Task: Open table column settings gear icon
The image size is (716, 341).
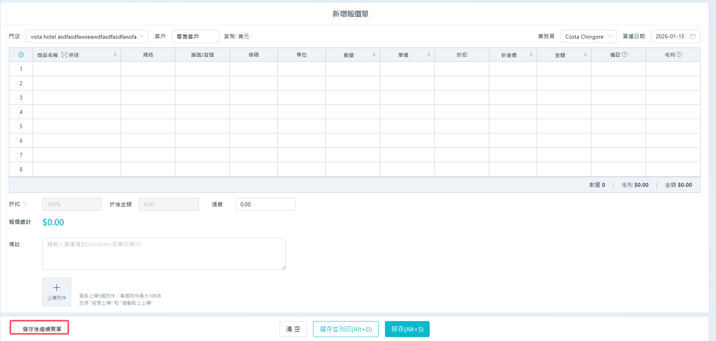Action: click(21, 55)
